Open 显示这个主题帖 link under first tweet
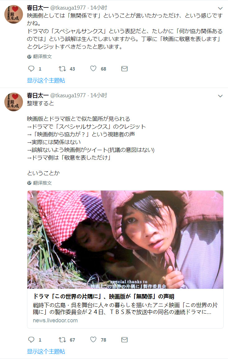Image resolution: width=228 pixels, height=359 pixels. tap(46, 81)
